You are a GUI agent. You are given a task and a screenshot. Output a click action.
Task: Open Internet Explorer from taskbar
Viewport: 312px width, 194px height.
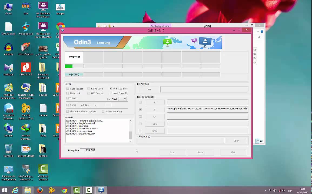click(x=15, y=190)
